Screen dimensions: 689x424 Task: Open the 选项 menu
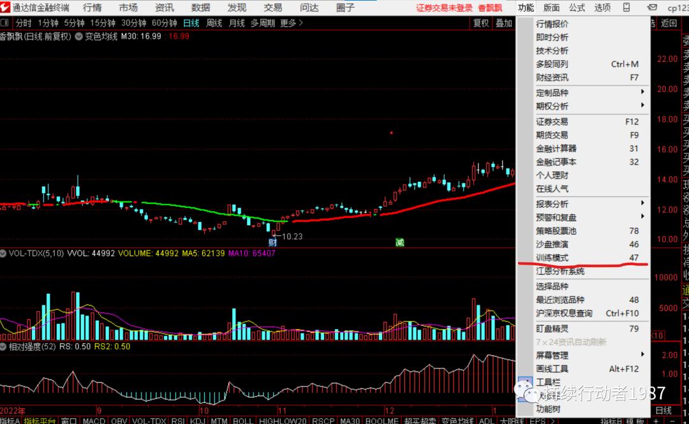click(602, 8)
